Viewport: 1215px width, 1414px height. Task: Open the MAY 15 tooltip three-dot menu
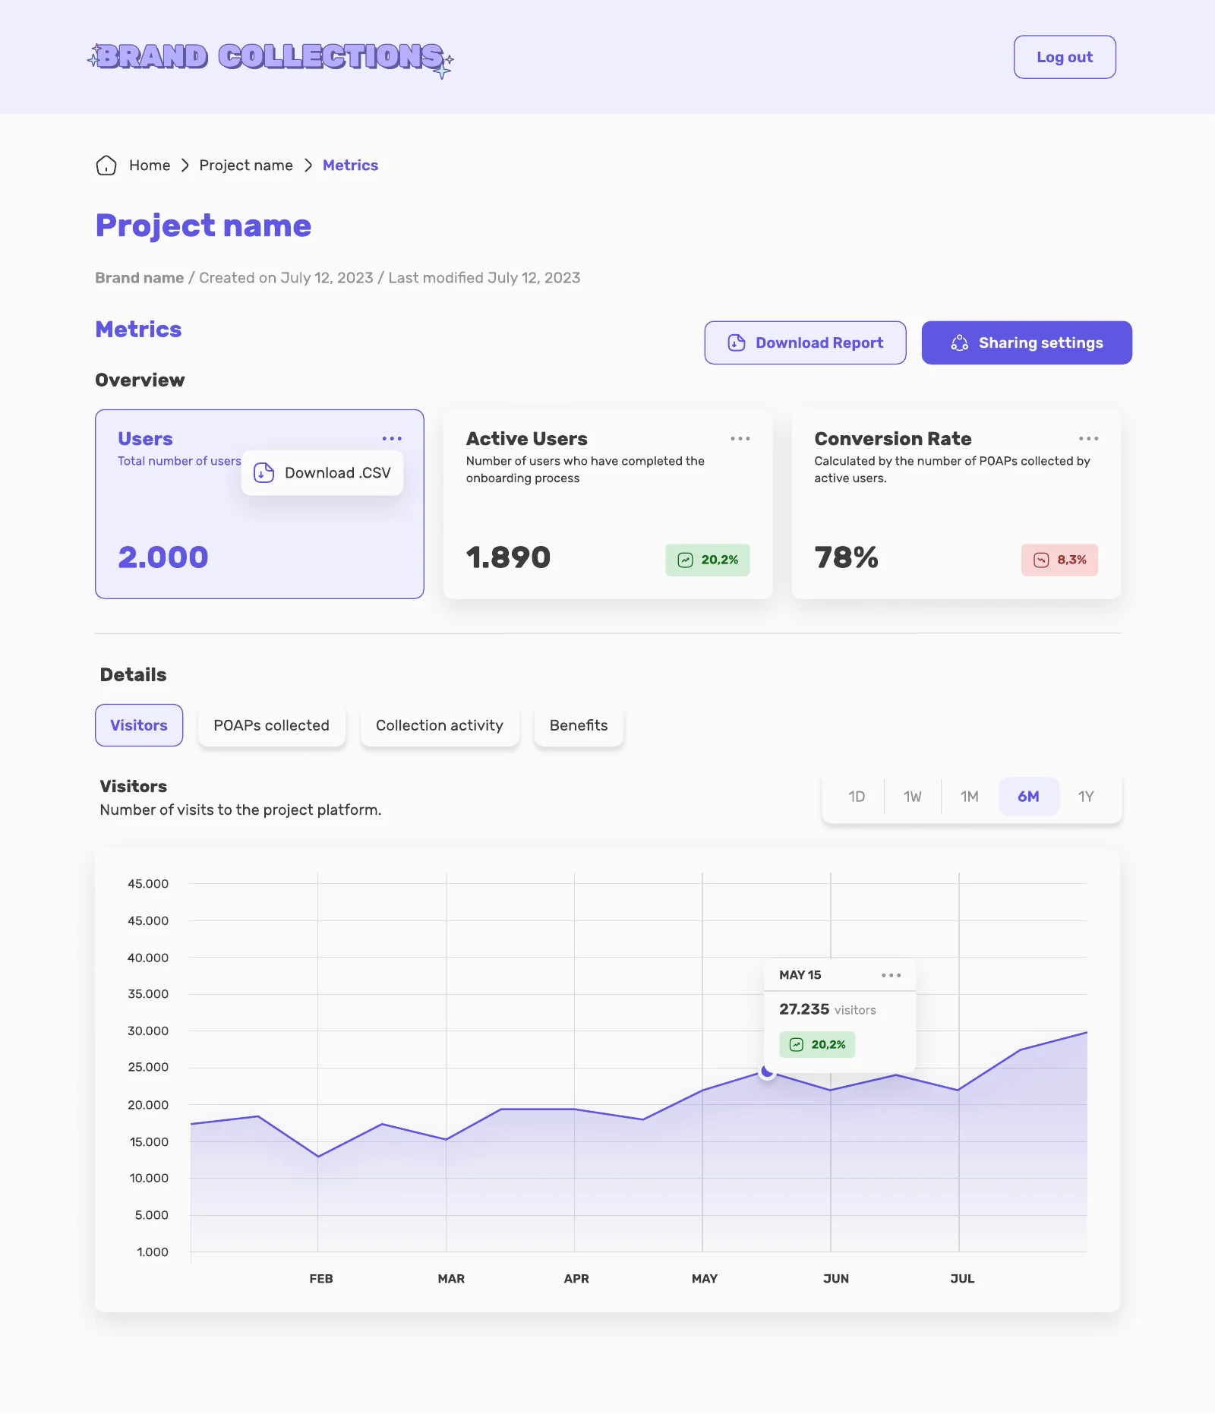tap(892, 975)
